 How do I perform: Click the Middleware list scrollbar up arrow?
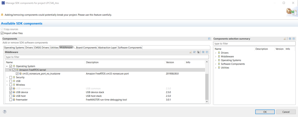pyautogui.click(x=207, y=62)
